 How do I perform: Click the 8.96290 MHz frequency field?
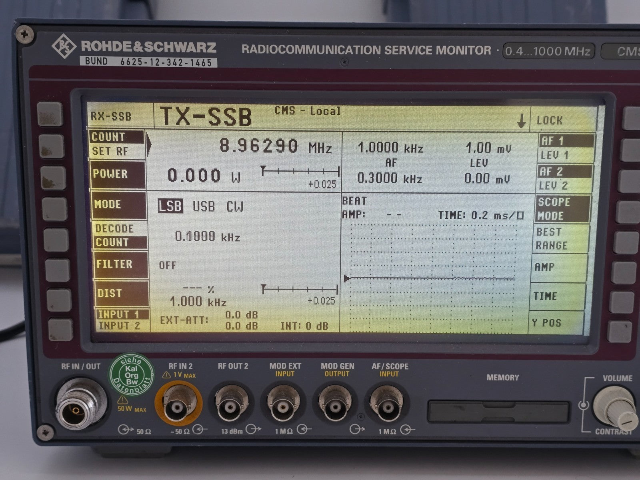click(276, 146)
